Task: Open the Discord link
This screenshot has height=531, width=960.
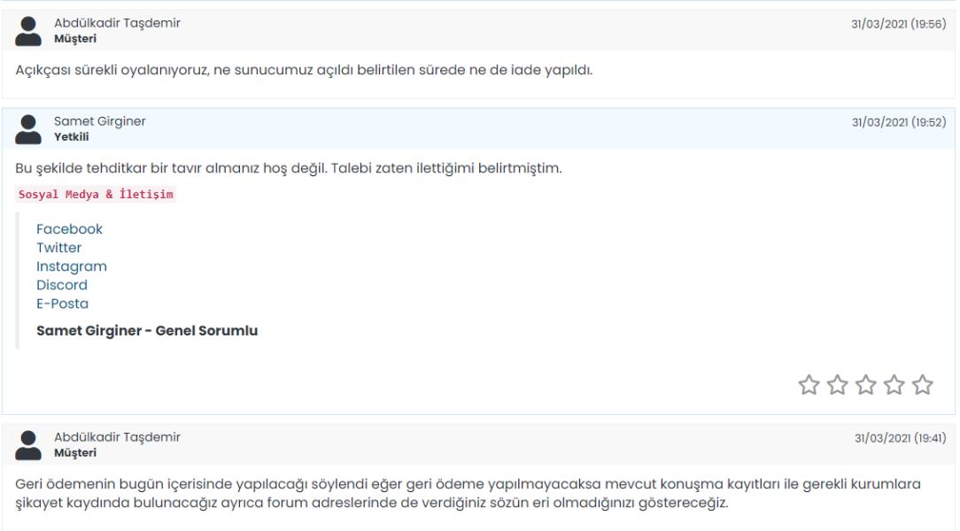Action: 62,285
